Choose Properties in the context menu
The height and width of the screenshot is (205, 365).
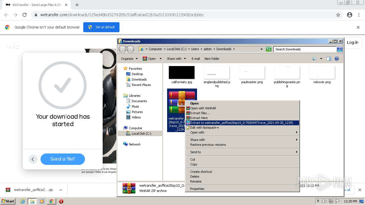pyautogui.click(x=242, y=189)
